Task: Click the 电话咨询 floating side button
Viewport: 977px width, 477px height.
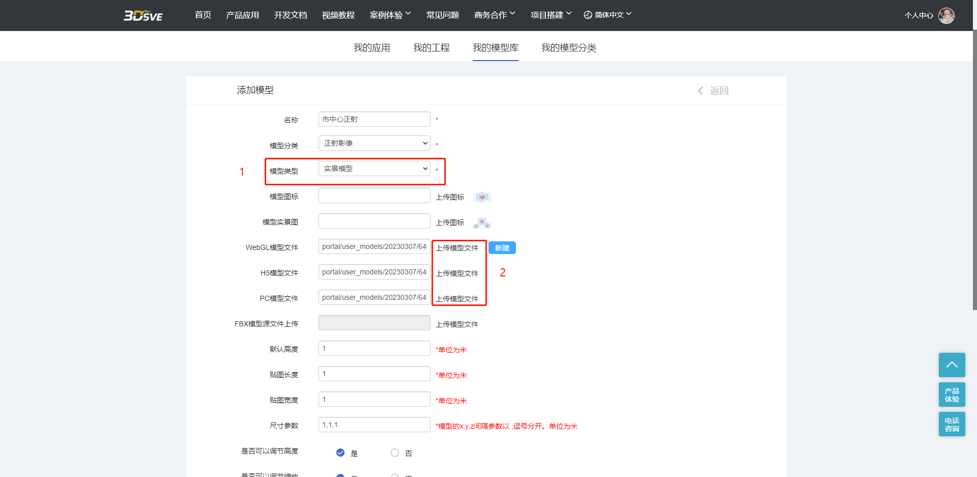Action: [x=952, y=424]
